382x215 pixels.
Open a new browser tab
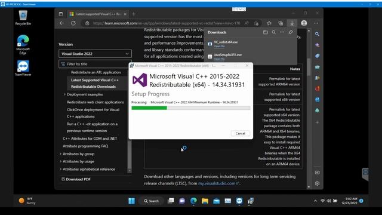click(x=134, y=14)
